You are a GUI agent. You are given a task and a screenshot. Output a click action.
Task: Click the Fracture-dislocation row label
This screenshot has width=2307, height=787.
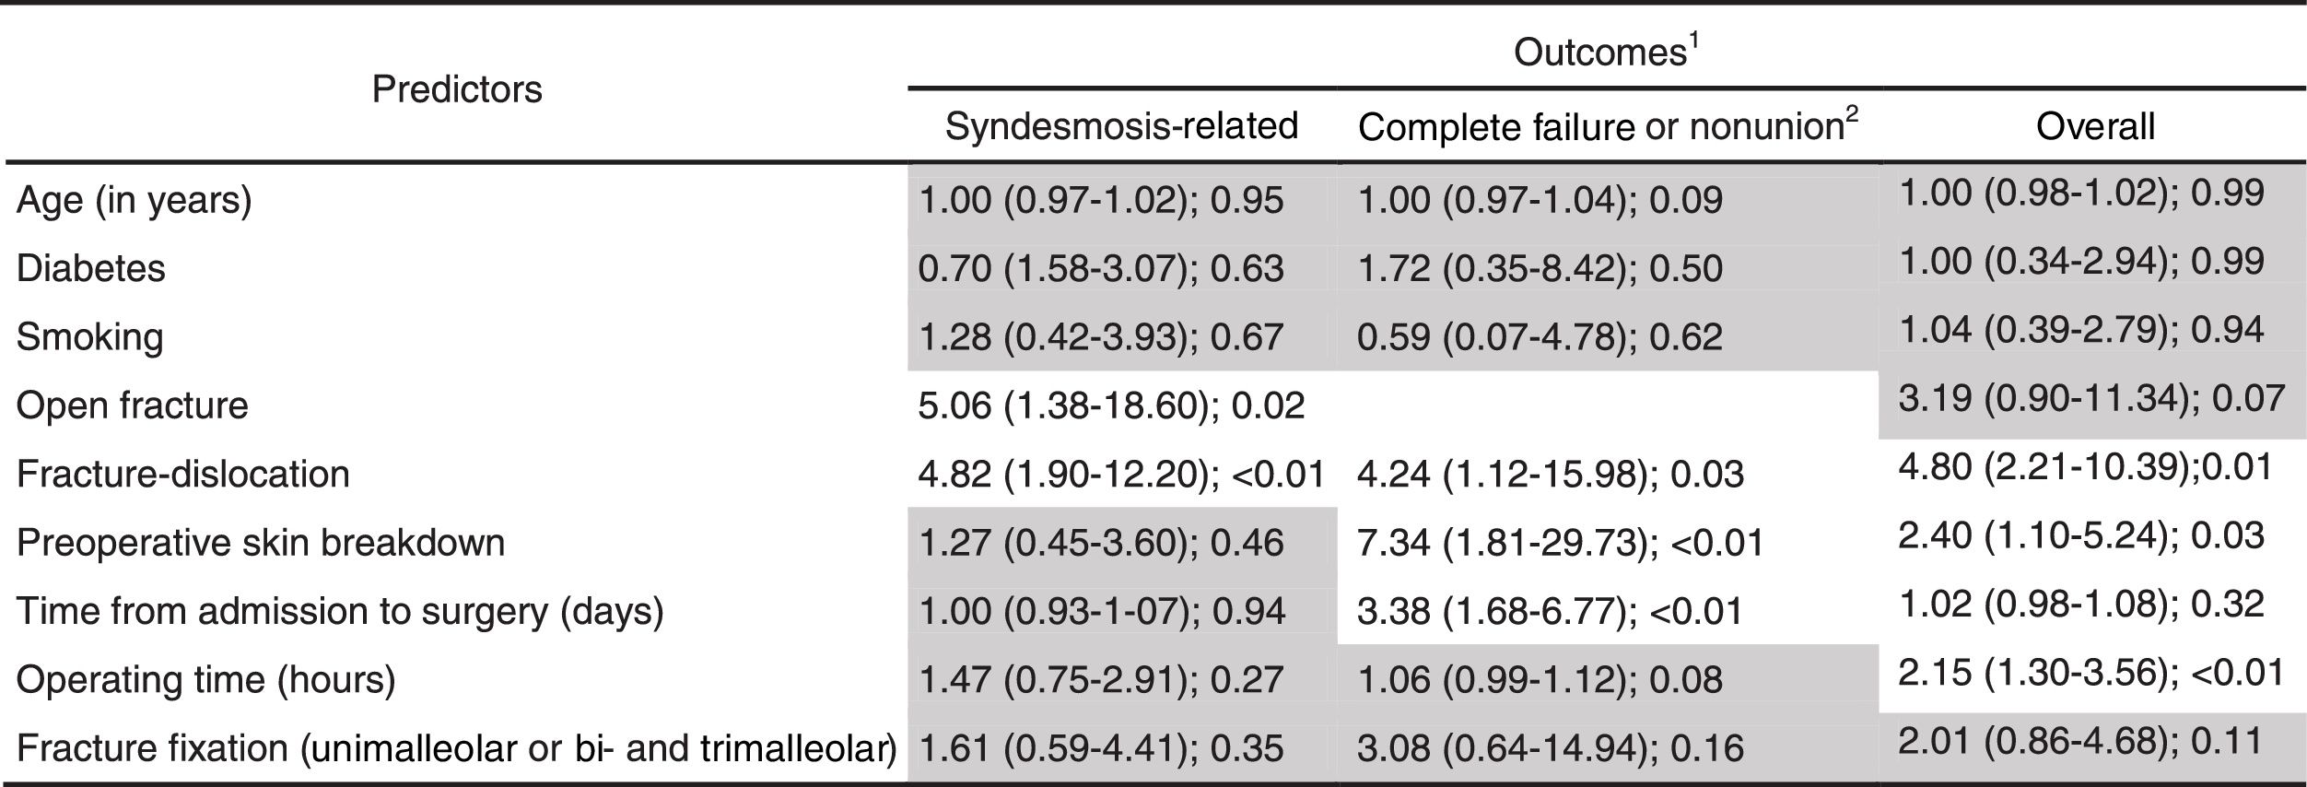pyautogui.click(x=183, y=474)
